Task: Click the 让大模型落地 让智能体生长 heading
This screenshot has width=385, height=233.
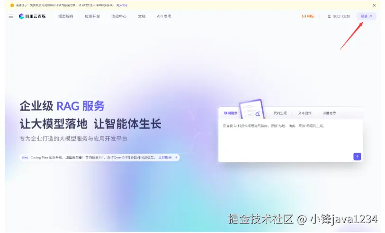Action: [90, 124]
